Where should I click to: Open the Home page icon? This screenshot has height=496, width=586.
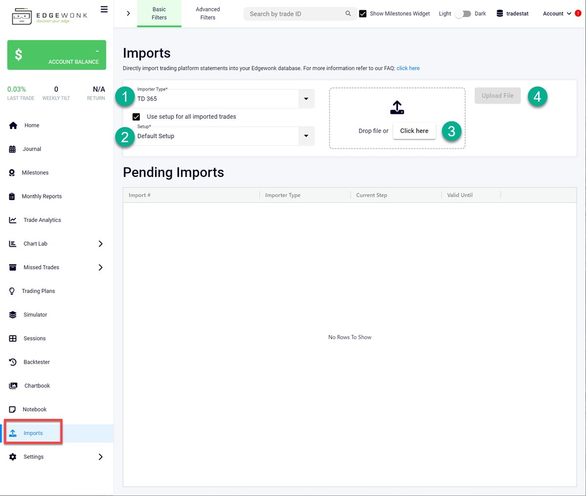point(13,125)
